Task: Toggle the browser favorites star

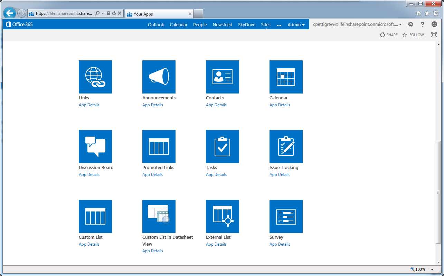Action: (x=427, y=13)
